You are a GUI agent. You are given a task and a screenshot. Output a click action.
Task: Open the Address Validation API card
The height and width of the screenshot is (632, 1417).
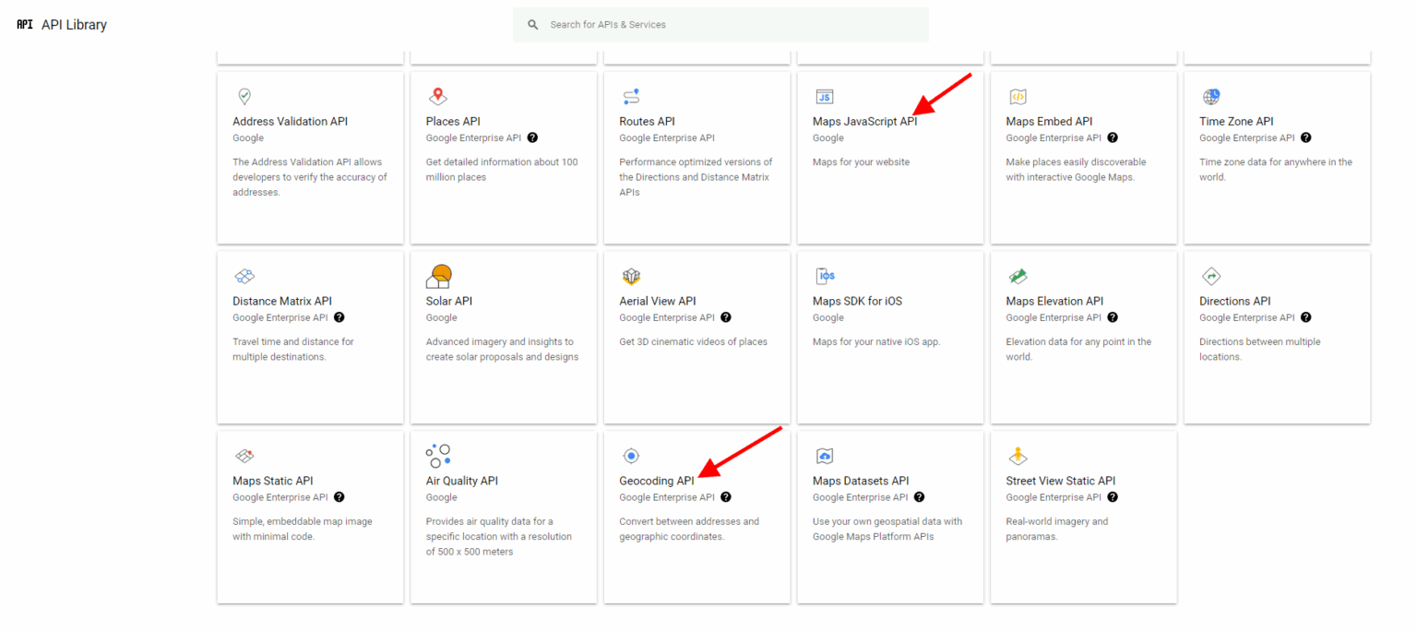[x=310, y=157]
